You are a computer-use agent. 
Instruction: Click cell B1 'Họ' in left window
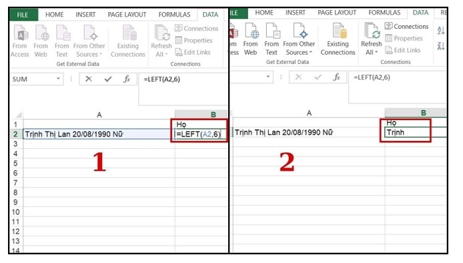[181, 124]
